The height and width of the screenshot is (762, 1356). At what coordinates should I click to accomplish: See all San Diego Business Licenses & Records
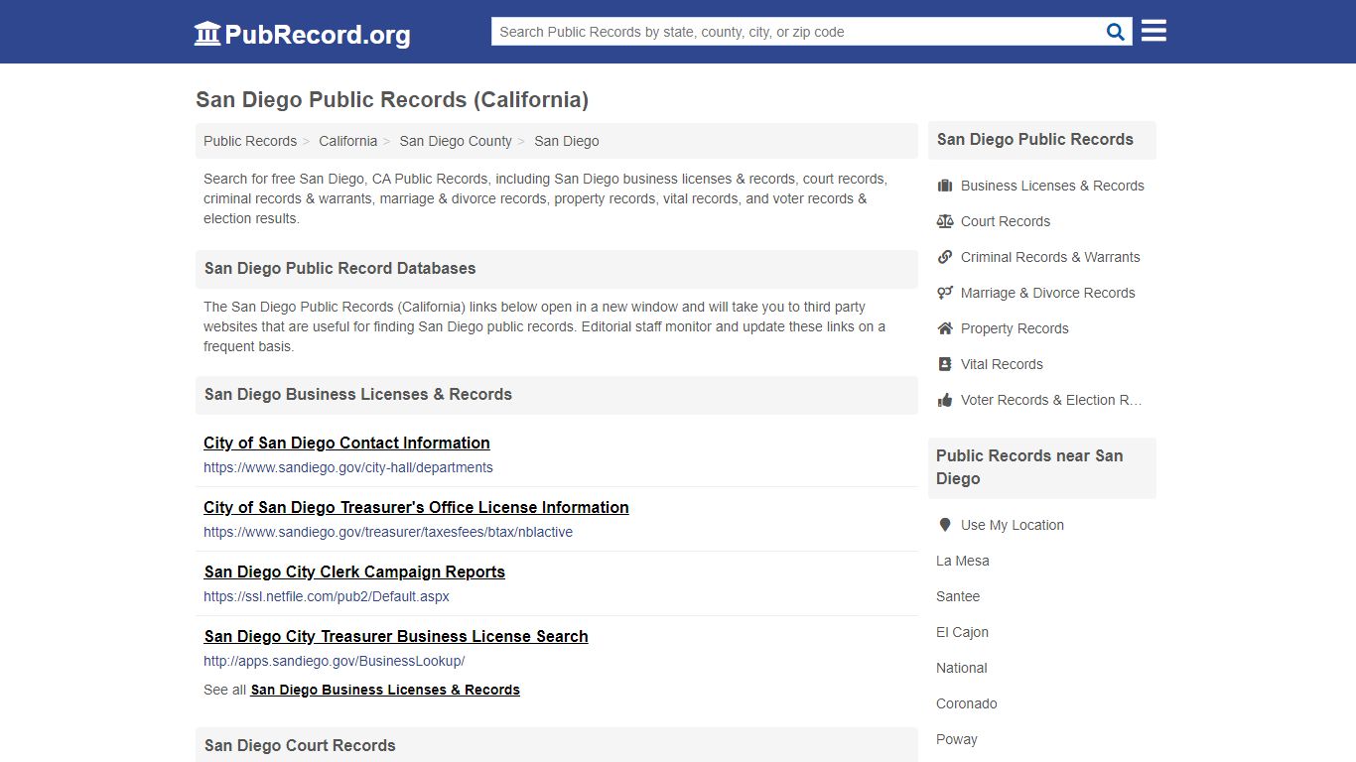pos(385,690)
